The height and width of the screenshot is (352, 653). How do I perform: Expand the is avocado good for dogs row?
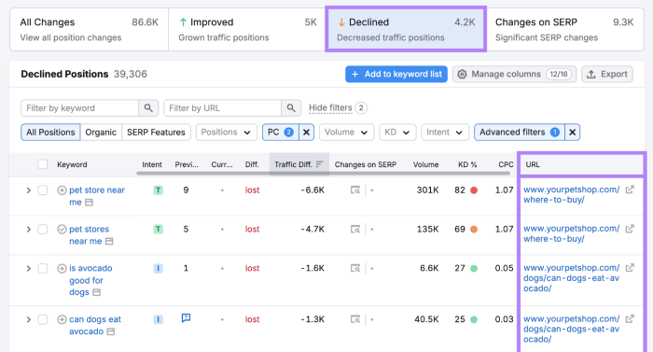[x=28, y=268]
